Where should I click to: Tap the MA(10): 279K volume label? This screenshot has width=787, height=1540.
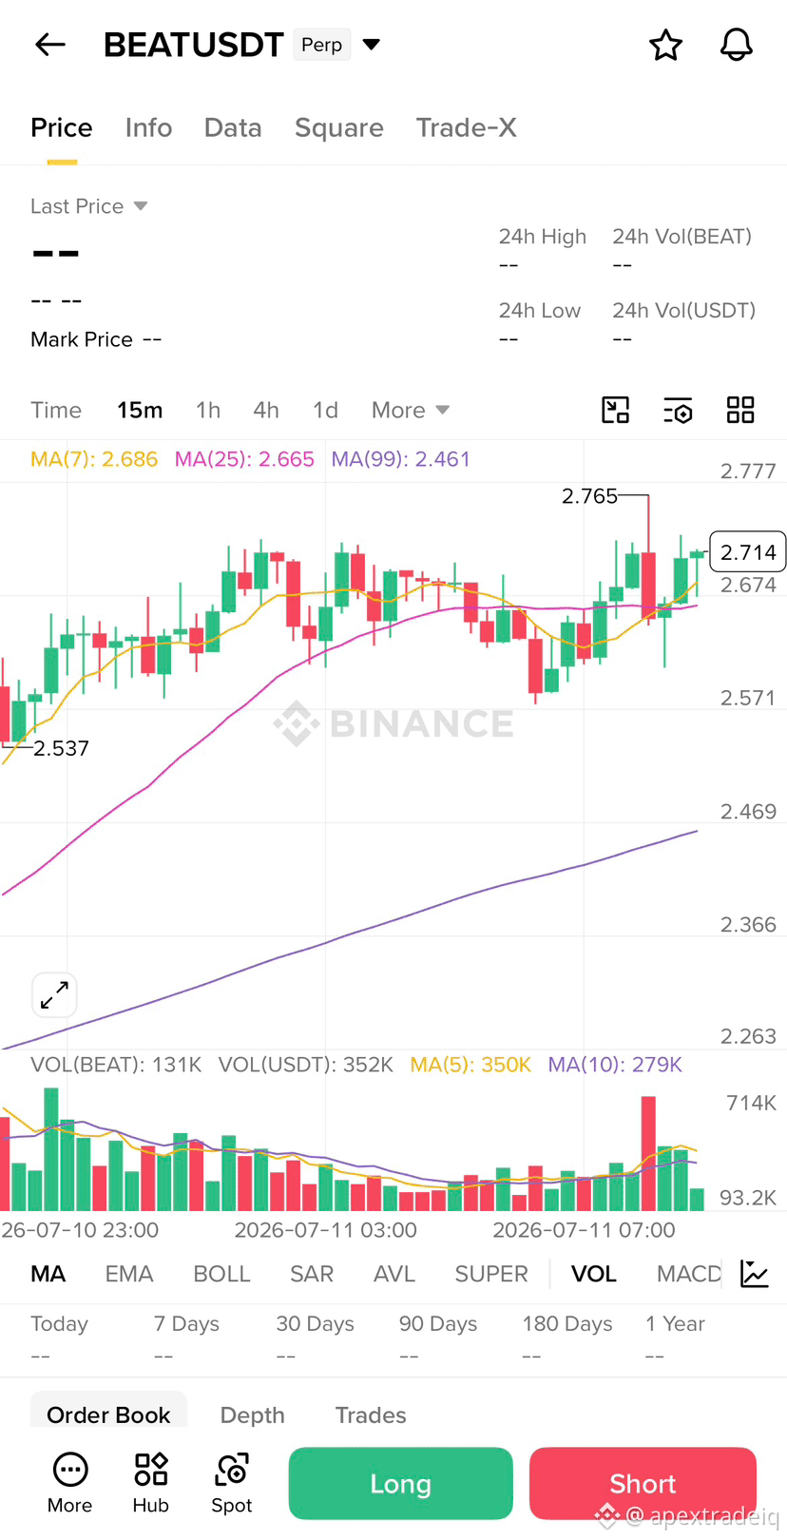(x=615, y=1065)
